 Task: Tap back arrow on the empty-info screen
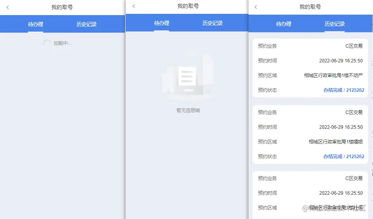pyautogui.click(x=134, y=6)
